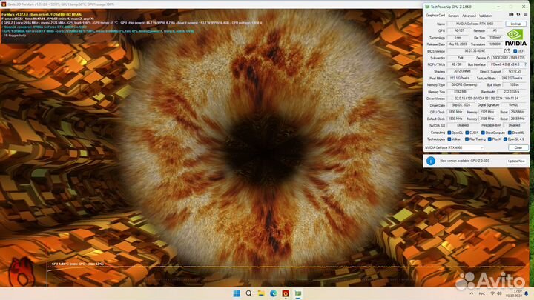Click the Release Date value May 18, 2023

pyautogui.click(x=458, y=44)
